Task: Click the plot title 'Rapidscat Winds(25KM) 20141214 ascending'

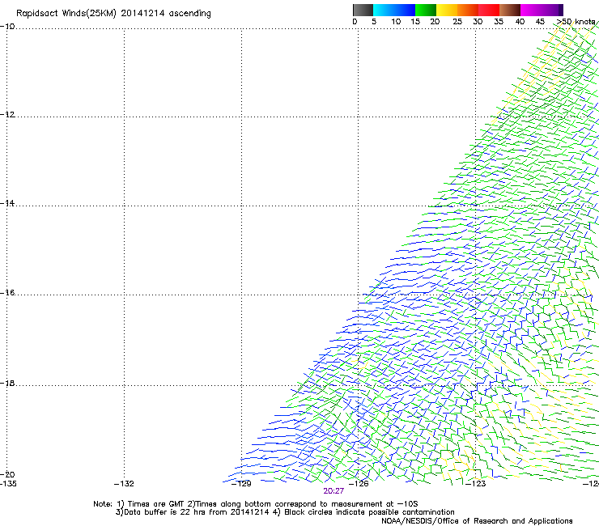Action: point(113,14)
